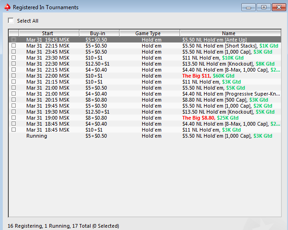Screen dimensions: 288x230
Task: Click 'Mar 31 23:45 MSK' start time
Action: (x=48, y=52)
